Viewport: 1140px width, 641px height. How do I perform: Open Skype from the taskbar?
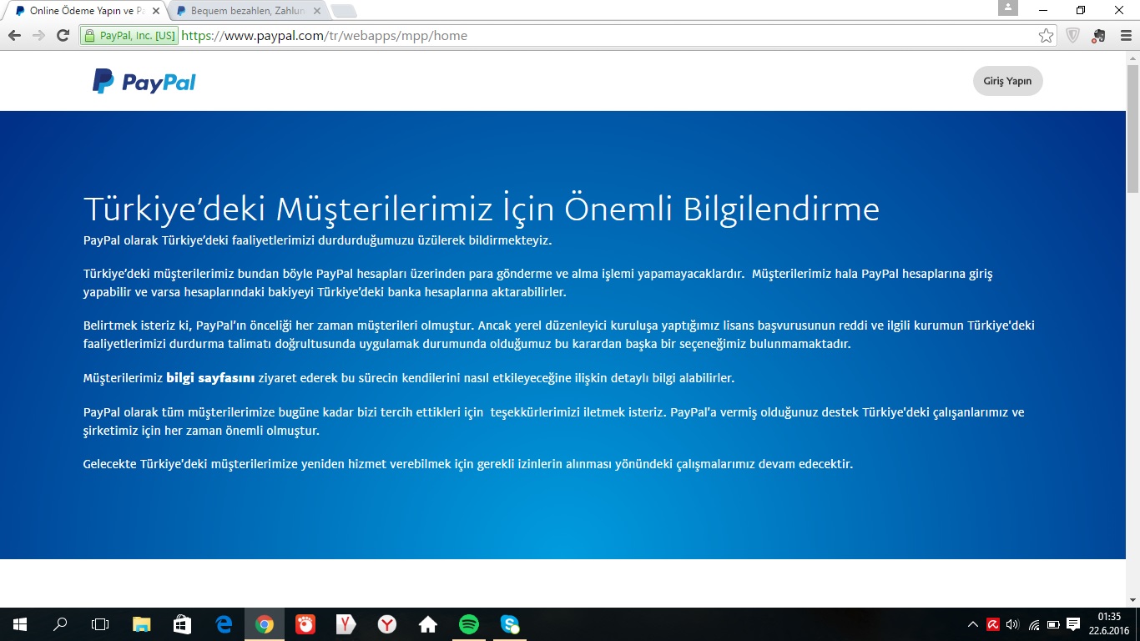coord(510,624)
